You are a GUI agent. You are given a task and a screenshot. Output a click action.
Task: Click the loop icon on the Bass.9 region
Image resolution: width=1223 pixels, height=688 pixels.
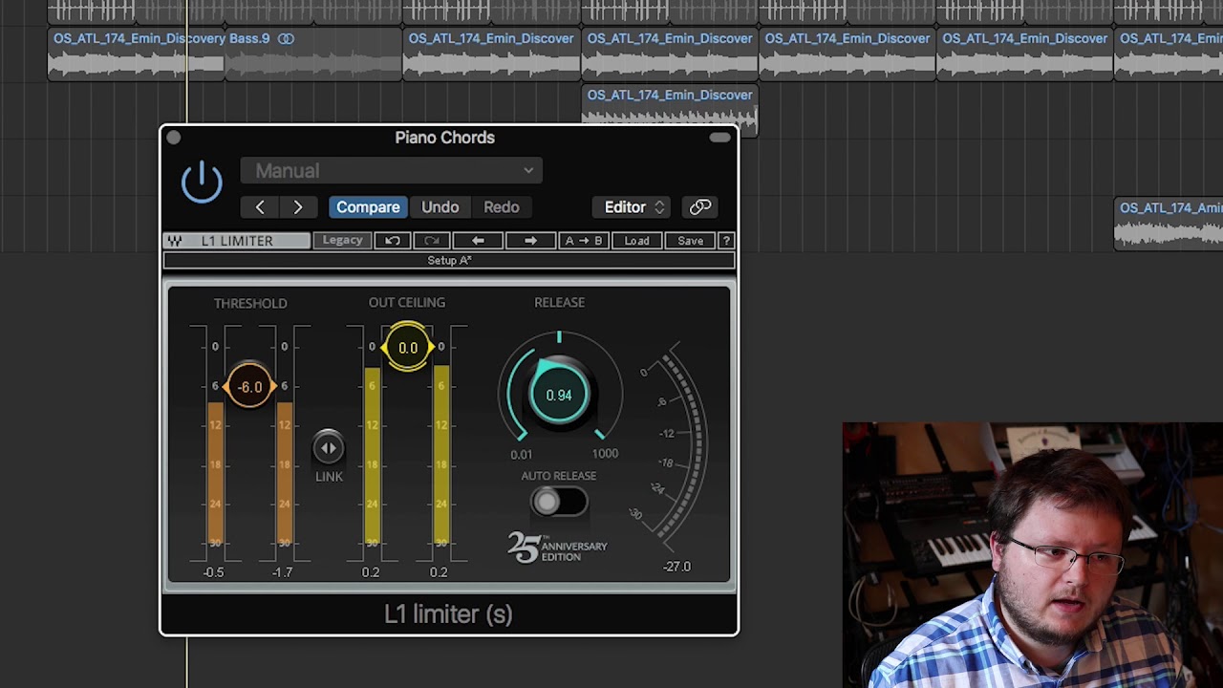pos(286,39)
